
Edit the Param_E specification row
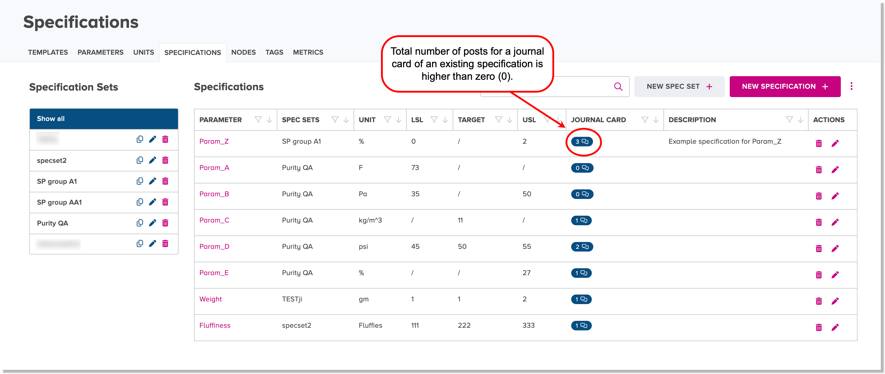[x=835, y=275]
